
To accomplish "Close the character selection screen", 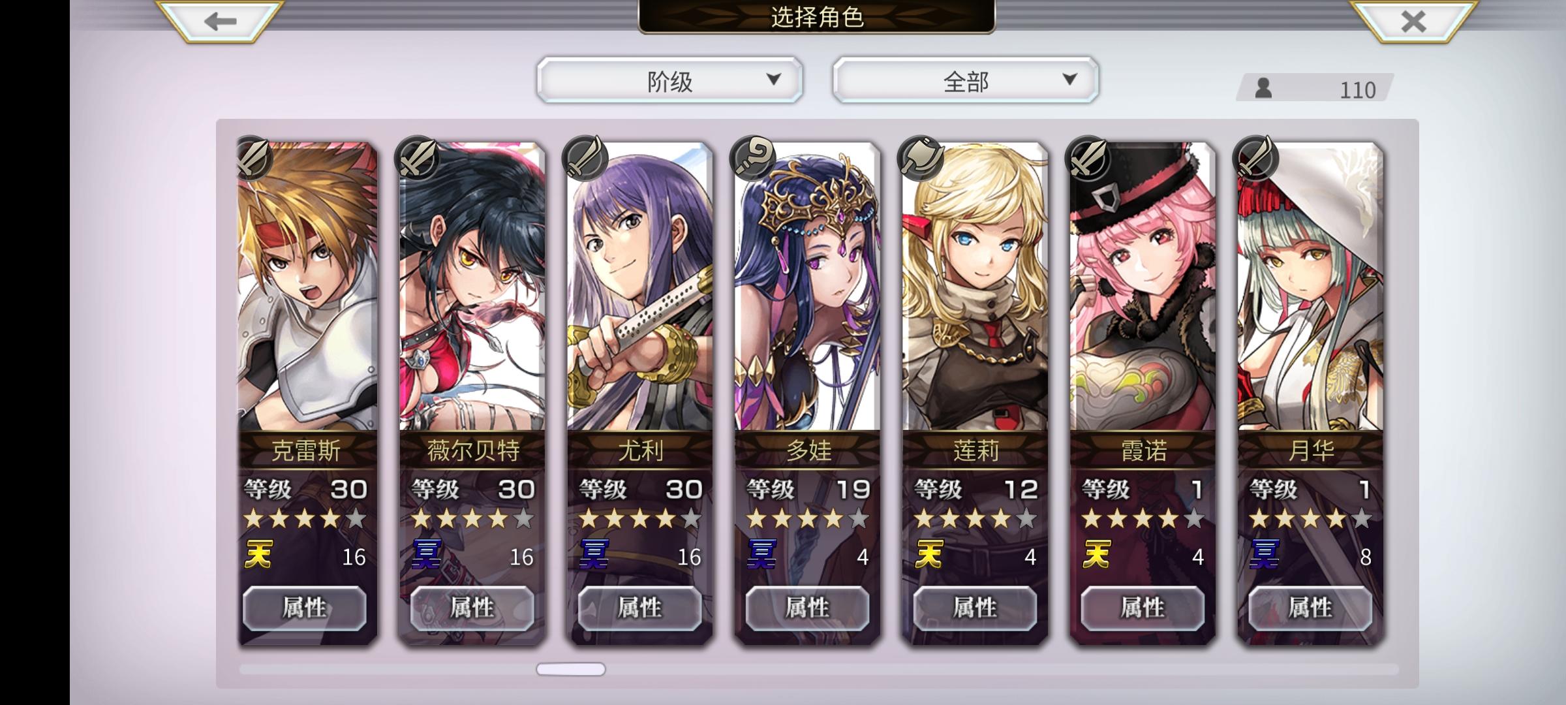I will click(x=1413, y=21).
